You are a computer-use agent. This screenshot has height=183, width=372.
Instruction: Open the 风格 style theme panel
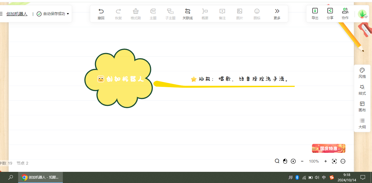(x=362, y=73)
